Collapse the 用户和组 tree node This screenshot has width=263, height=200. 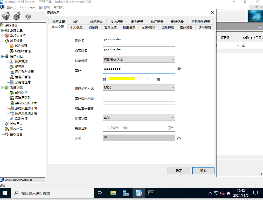pyautogui.click(x=2, y=56)
